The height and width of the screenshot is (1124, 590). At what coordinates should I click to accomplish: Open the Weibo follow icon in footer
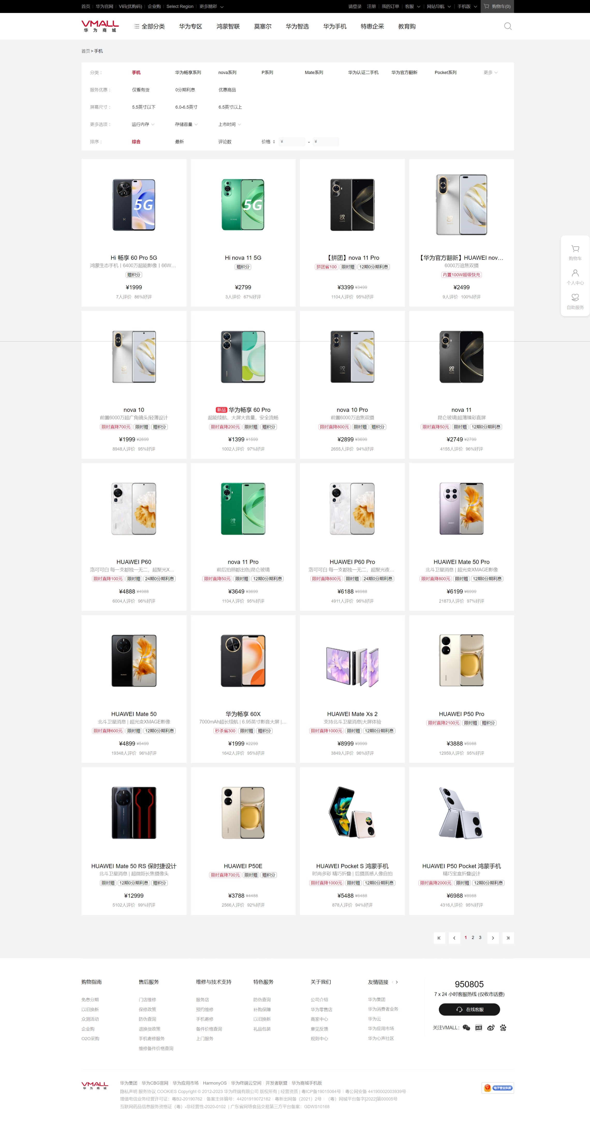pyautogui.click(x=491, y=1028)
